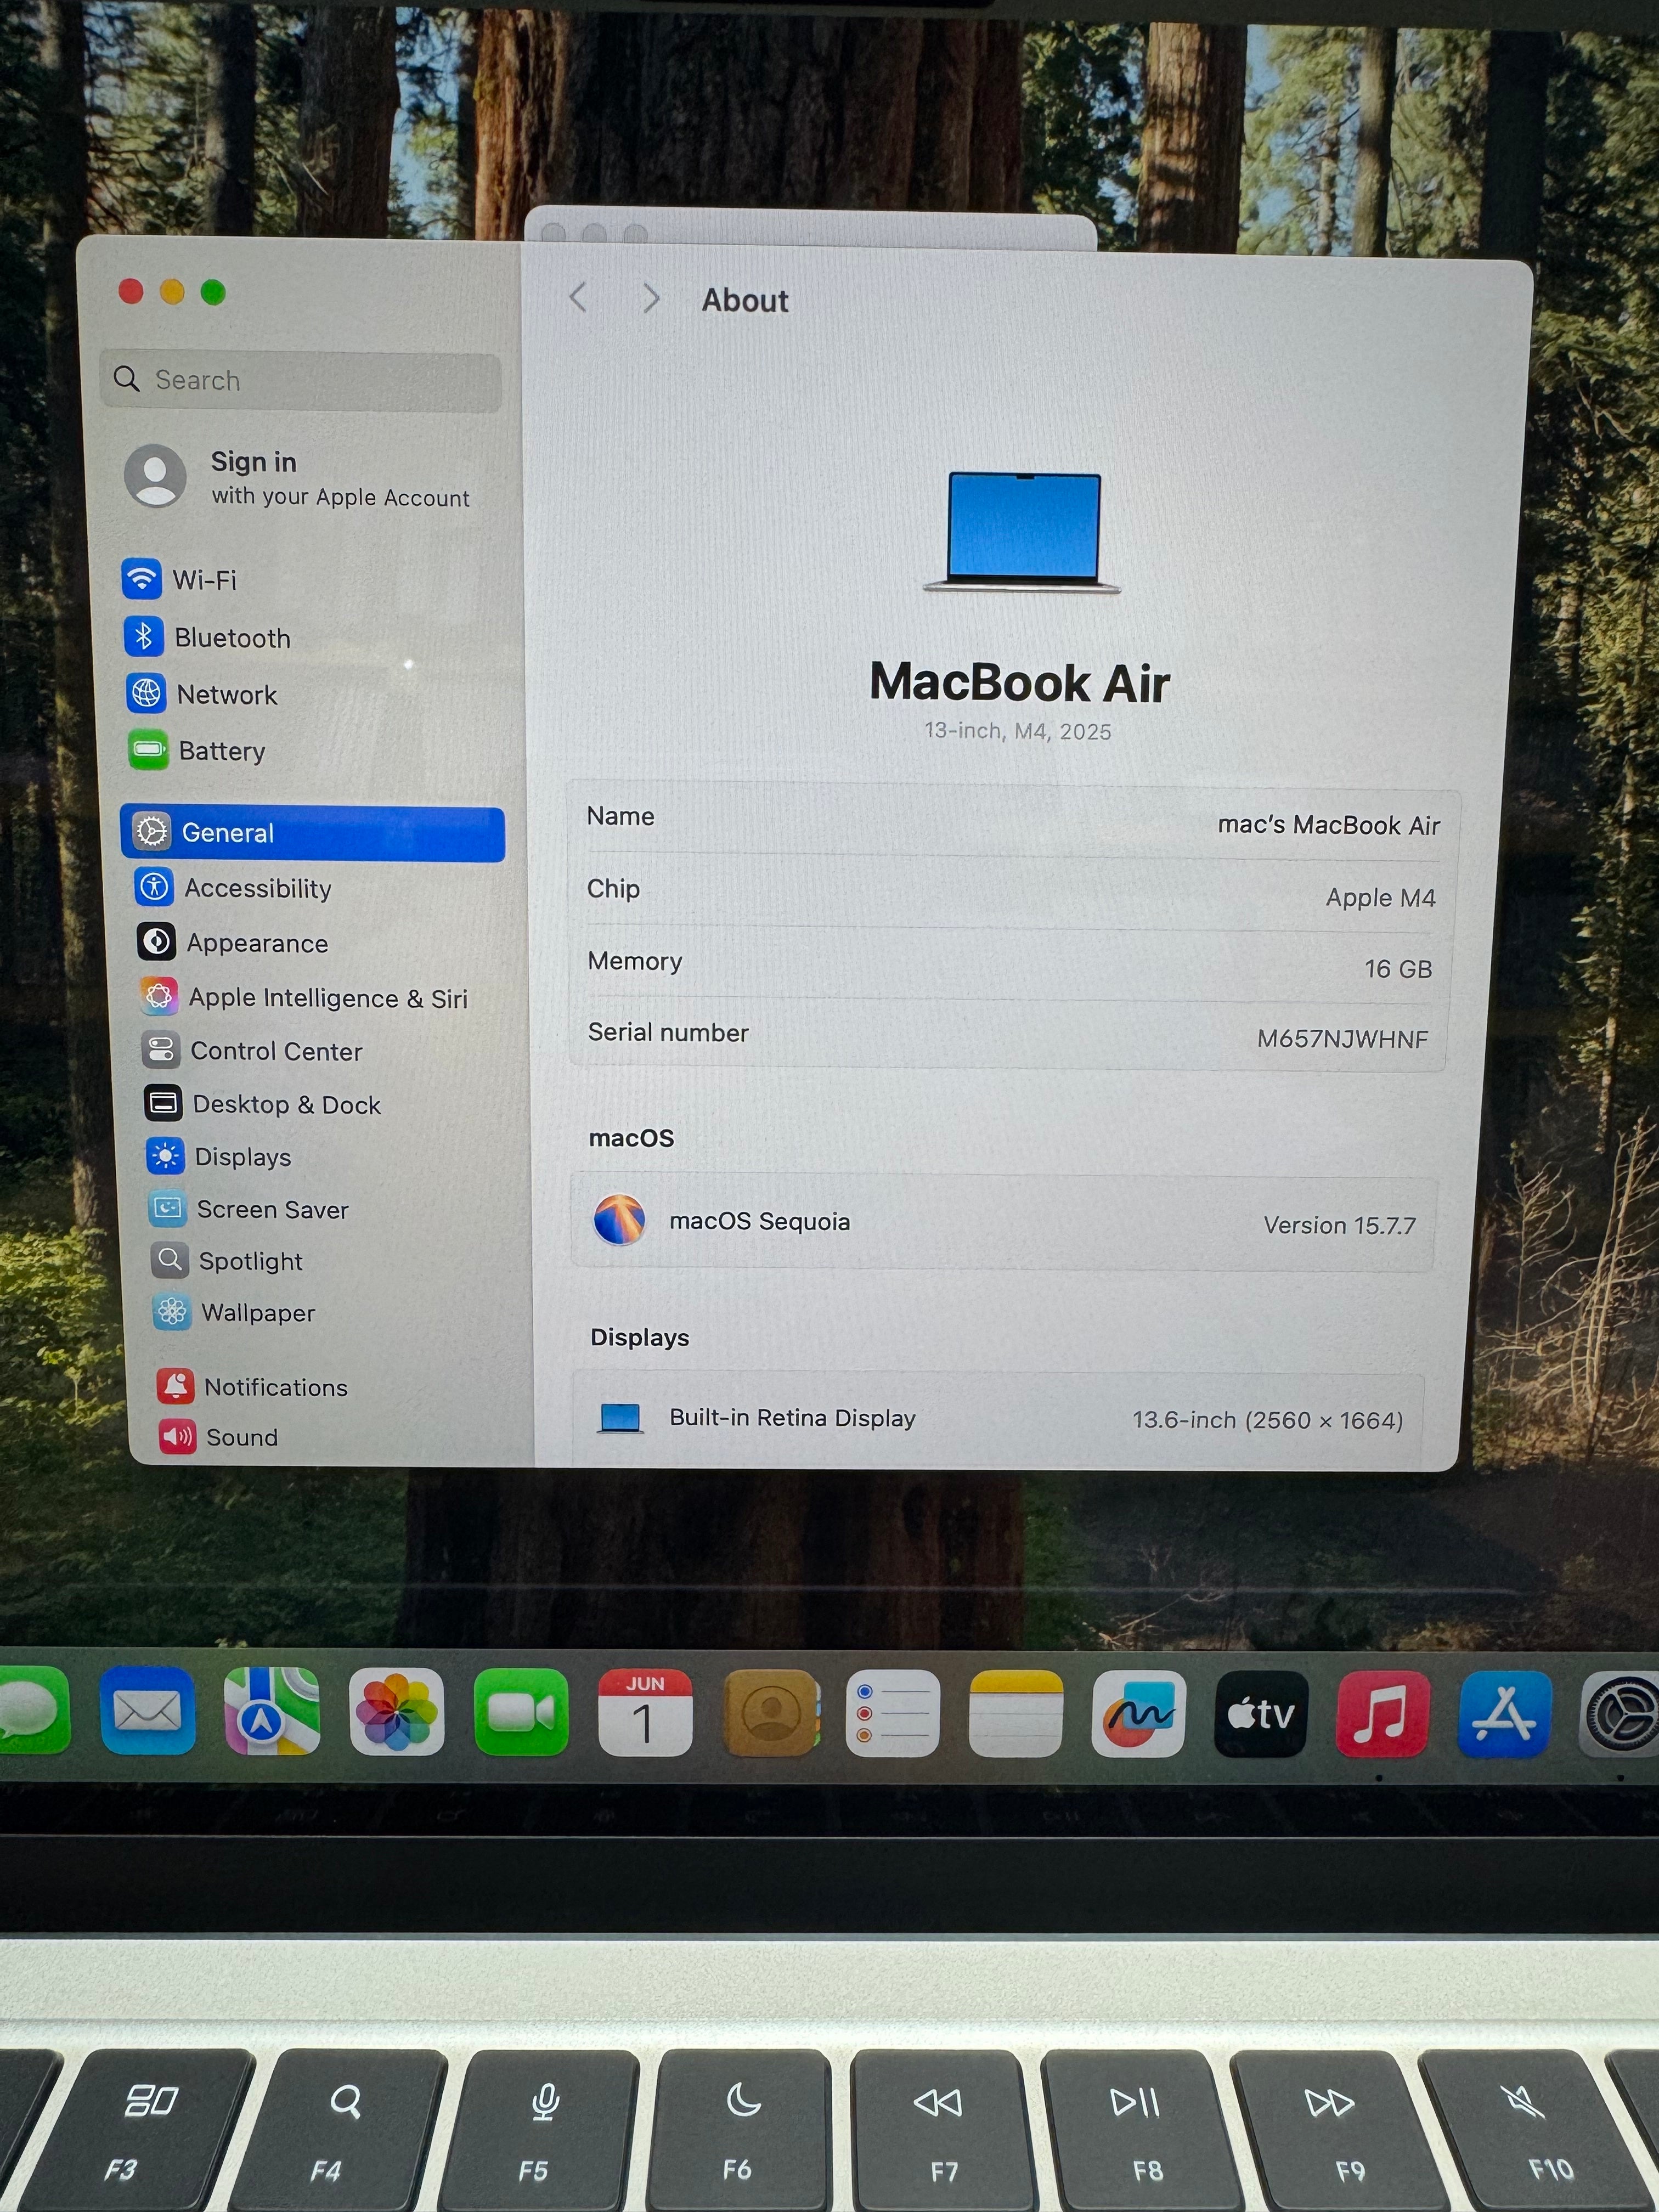Go forward with the right chevron
The image size is (1659, 2212).
pyautogui.click(x=651, y=298)
